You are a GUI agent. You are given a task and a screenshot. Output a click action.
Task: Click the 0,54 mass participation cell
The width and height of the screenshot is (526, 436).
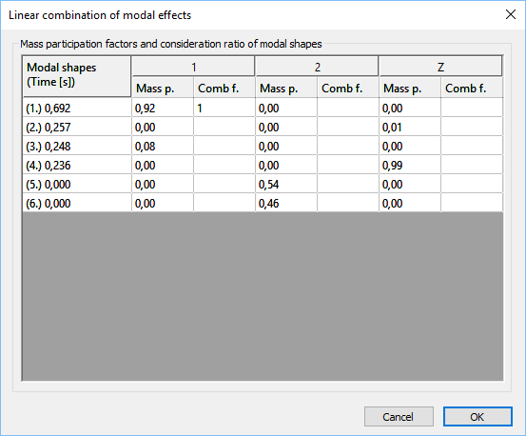pyautogui.click(x=286, y=184)
